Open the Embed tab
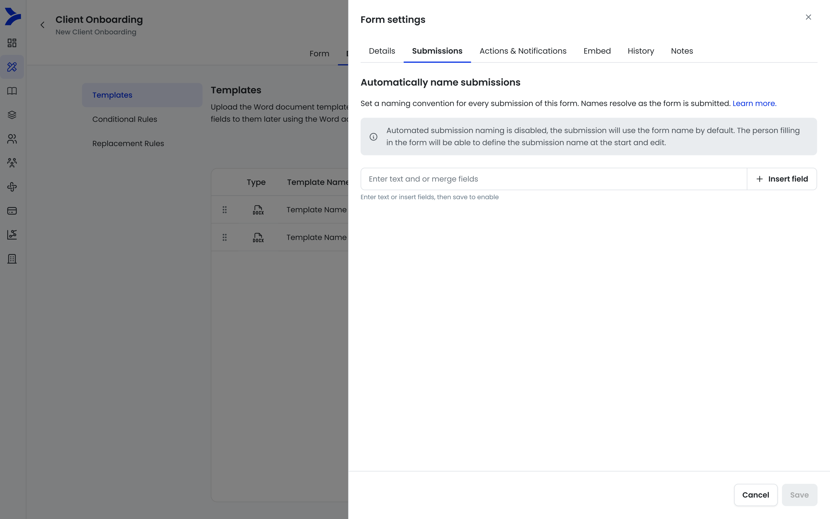This screenshot has height=519, width=830. pyautogui.click(x=597, y=51)
